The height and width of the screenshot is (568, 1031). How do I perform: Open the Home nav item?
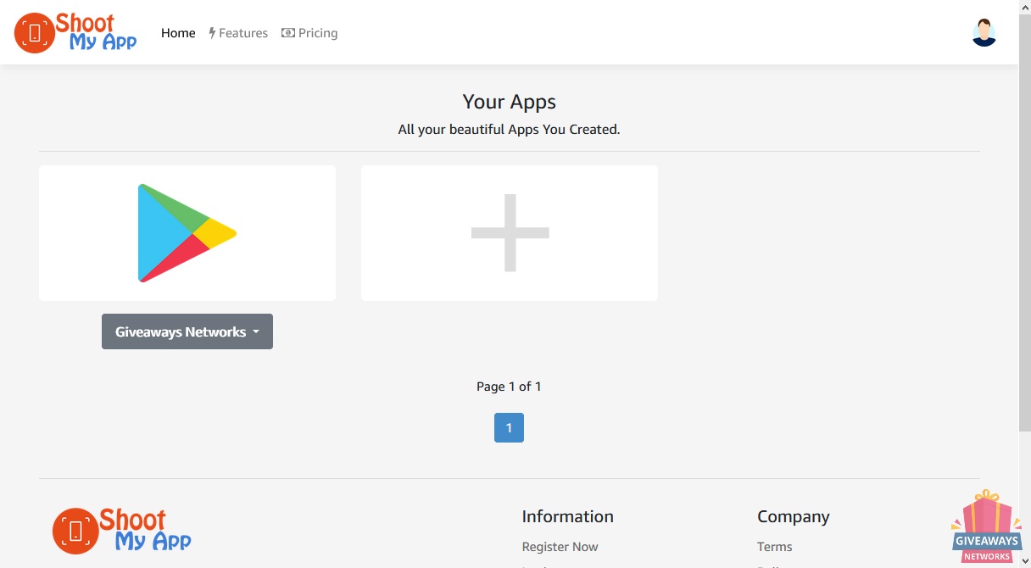click(178, 33)
